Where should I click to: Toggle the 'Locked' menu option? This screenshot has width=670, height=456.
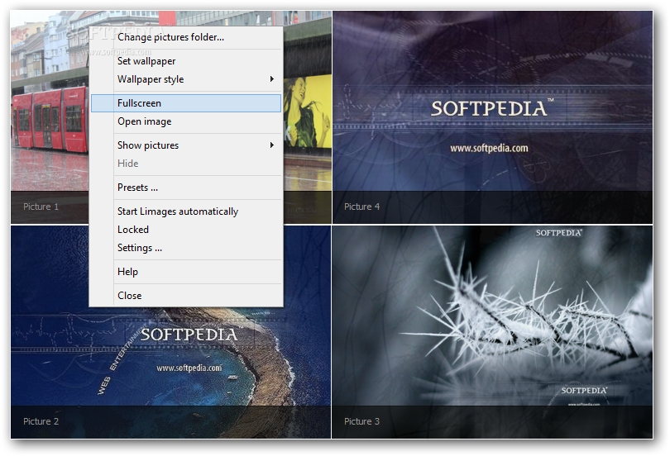186,230
